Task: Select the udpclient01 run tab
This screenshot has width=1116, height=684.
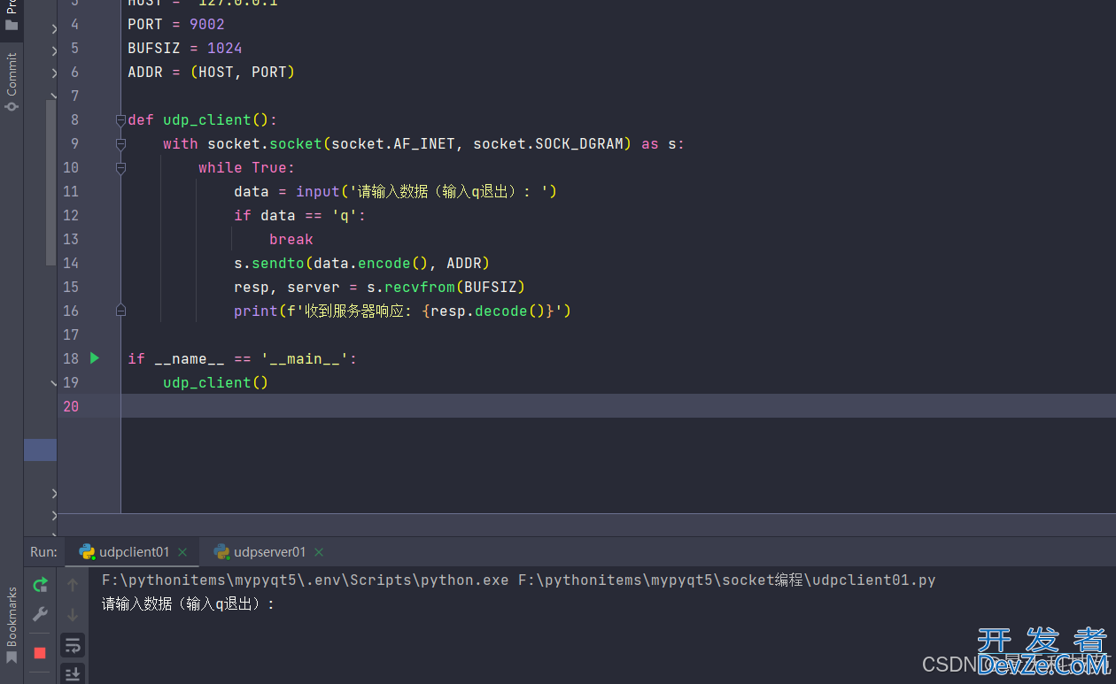Action: click(x=134, y=552)
